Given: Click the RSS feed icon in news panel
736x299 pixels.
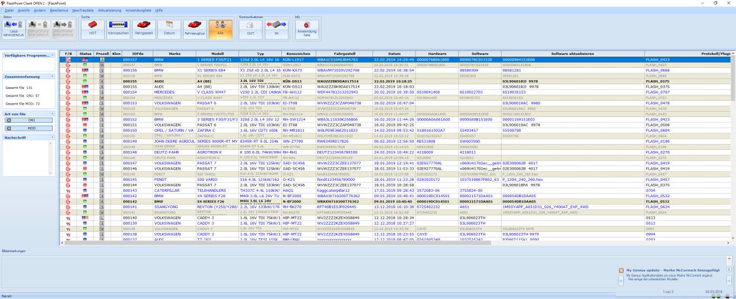Looking at the screenshot, I should click(621, 270).
